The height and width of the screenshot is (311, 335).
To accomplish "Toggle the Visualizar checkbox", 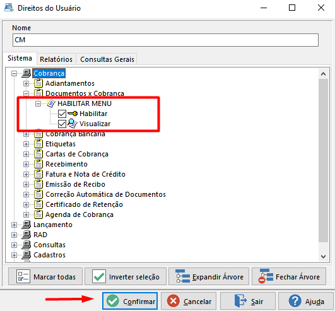I will [62, 124].
